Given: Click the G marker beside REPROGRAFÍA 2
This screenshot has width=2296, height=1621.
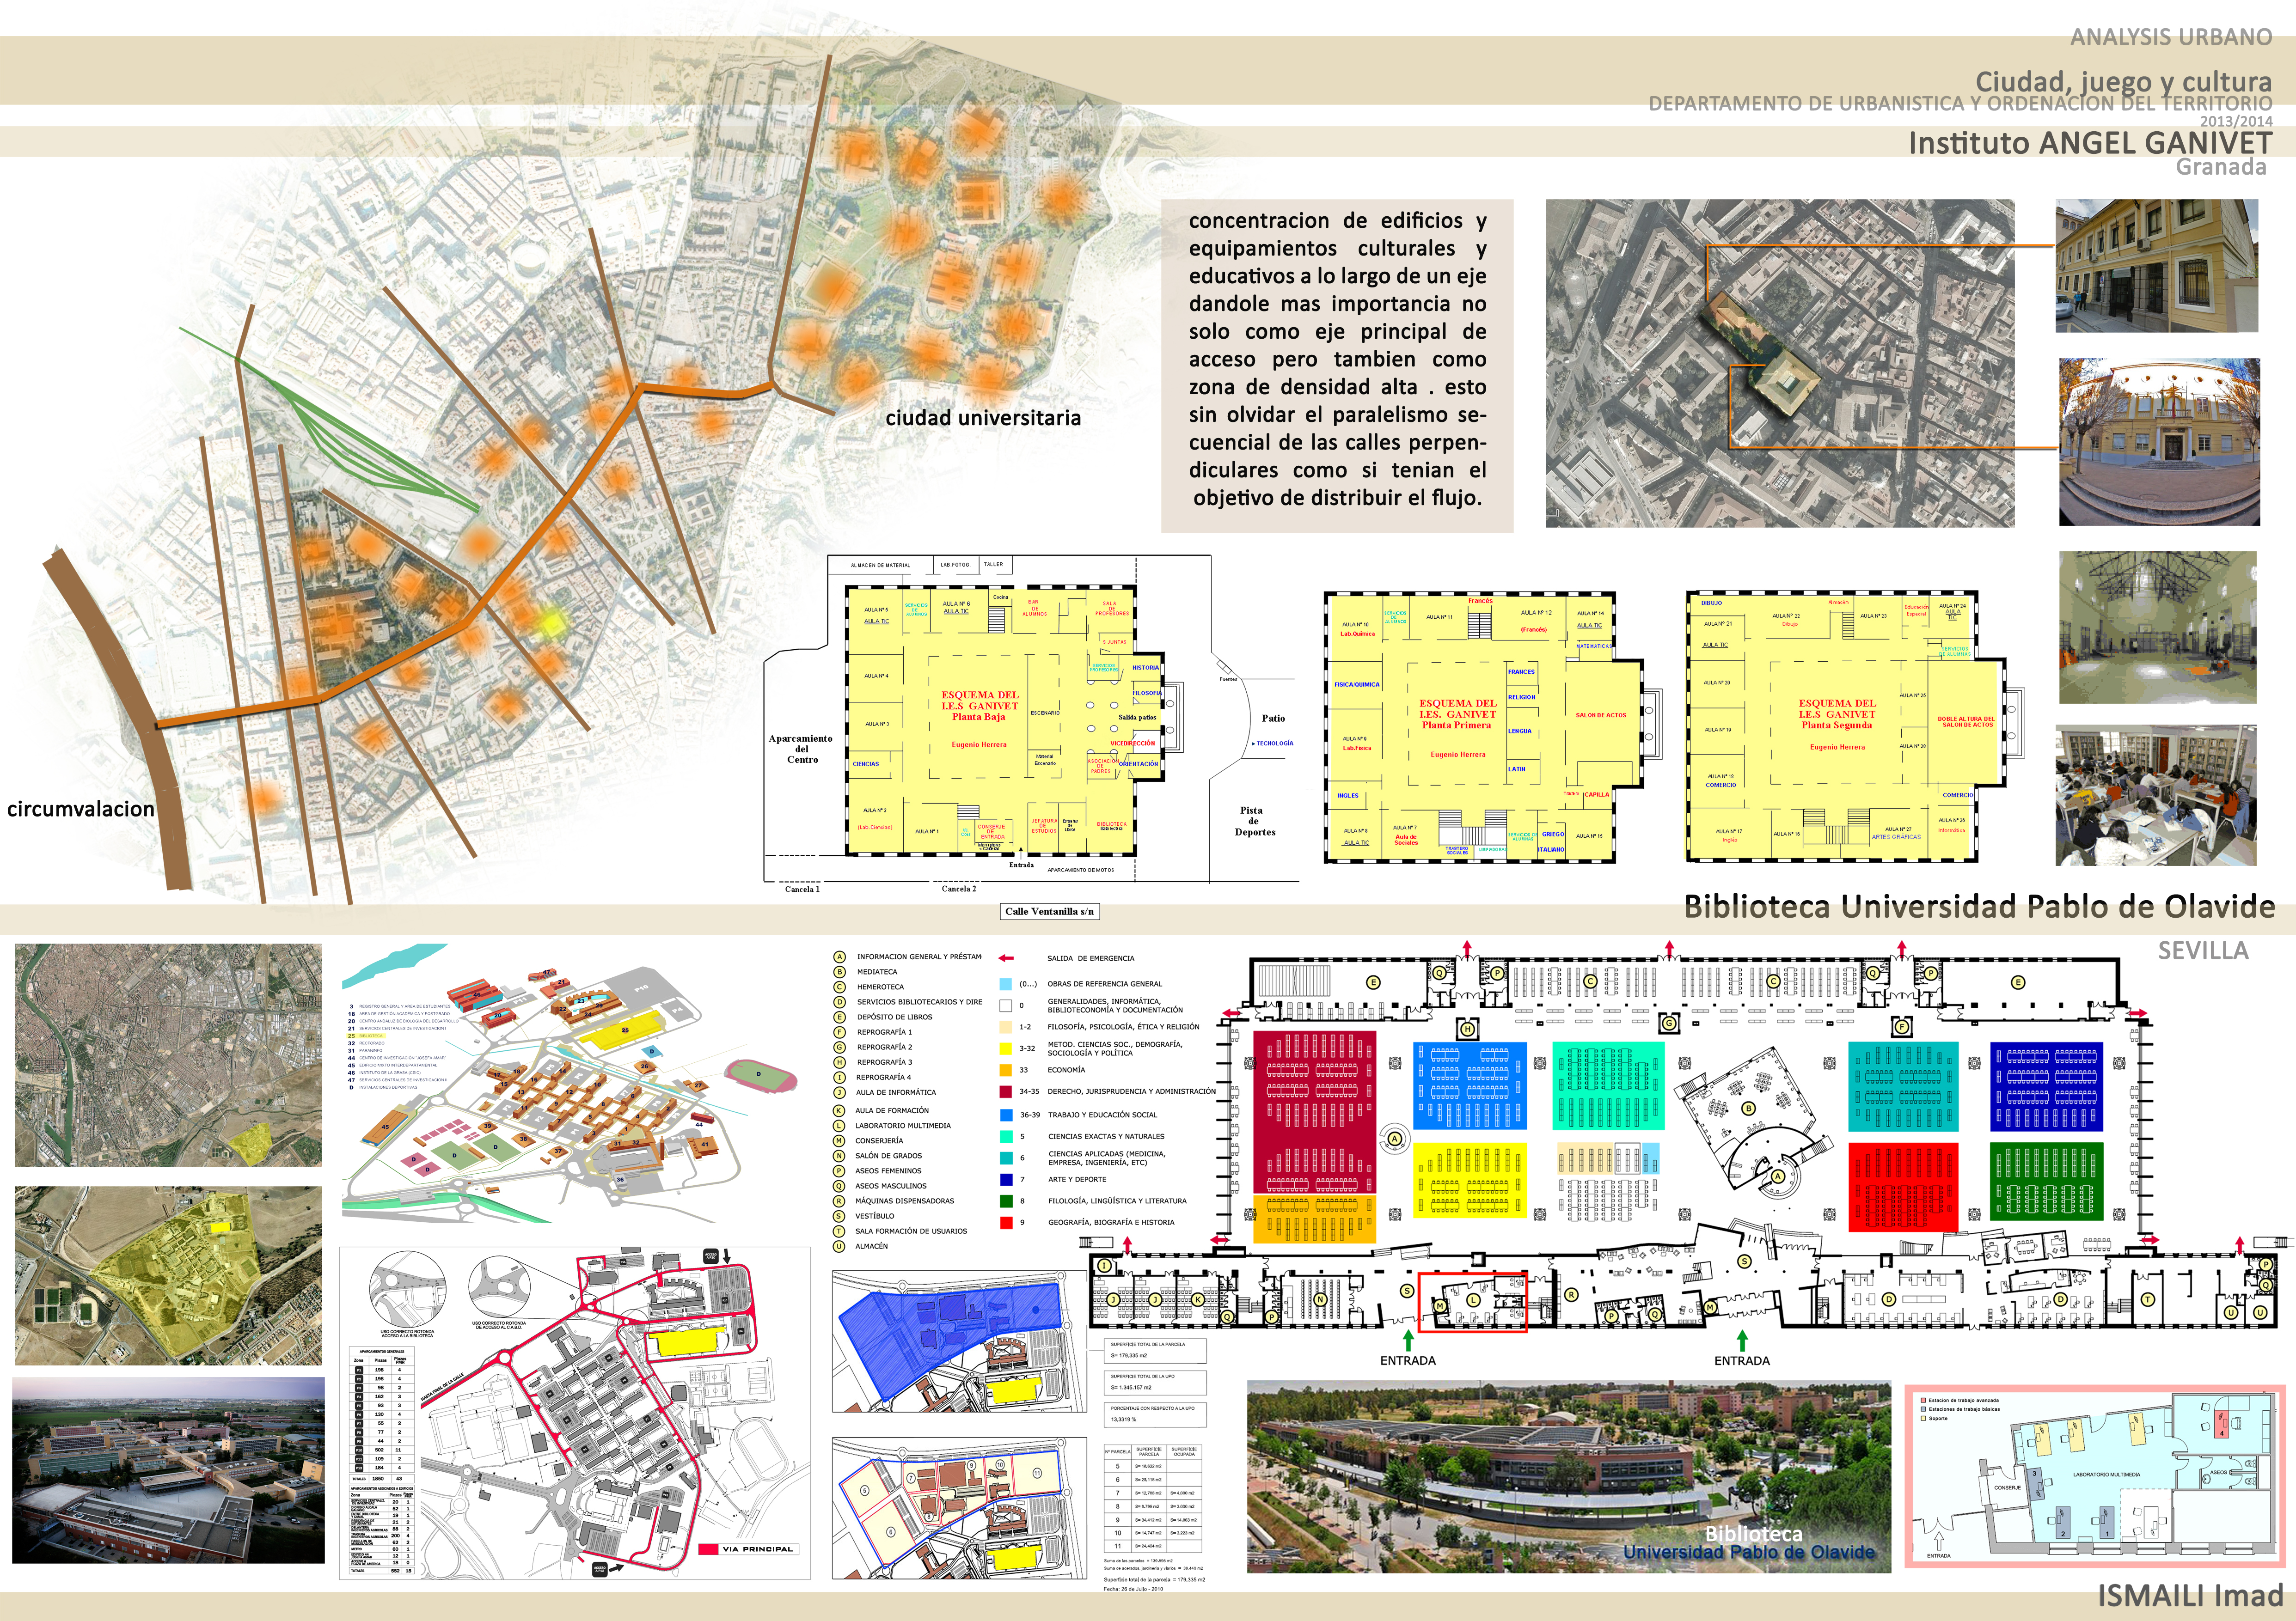Looking at the screenshot, I should coord(839,1048).
